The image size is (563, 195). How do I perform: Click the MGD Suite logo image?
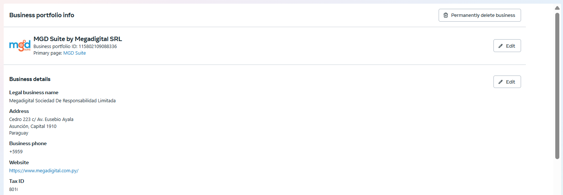[x=20, y=46]
